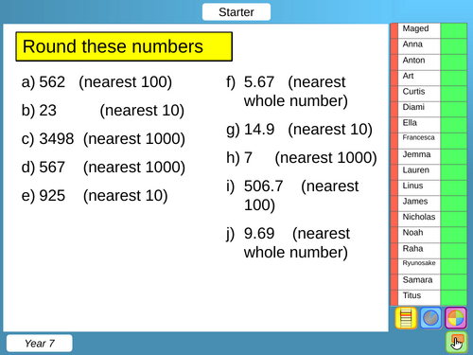Click the green box beside Maged
Viewport: 473px width, 355px height.
point(453,30)
